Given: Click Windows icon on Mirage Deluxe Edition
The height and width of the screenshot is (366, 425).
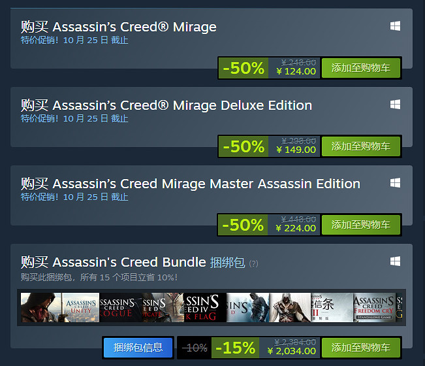Looking at the screenshot, I should (395, 105).
